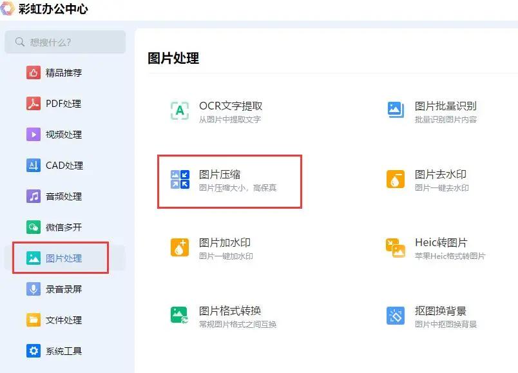This screenshot has width=518, height=373.
Task: Click the CAD处理 sidebar icon
Action: [33, 165]
